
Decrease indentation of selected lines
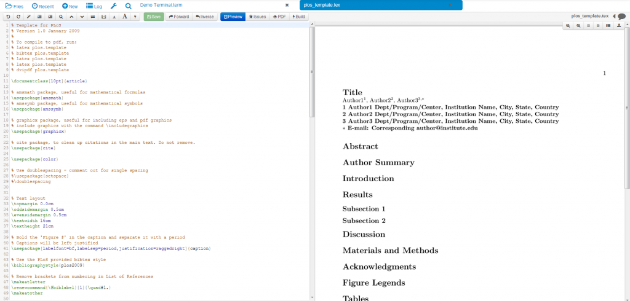pos(39,17)
